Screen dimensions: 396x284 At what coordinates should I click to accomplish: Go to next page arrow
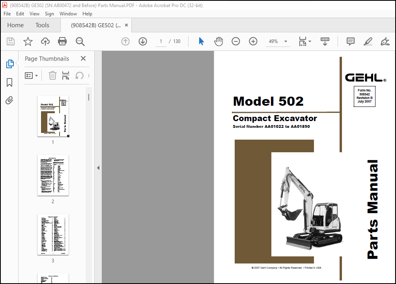[143, 41]
